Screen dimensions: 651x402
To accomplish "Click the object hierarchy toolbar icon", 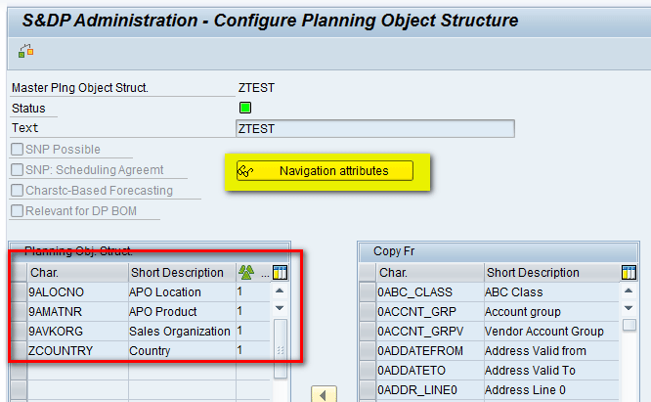I will 25,51.
